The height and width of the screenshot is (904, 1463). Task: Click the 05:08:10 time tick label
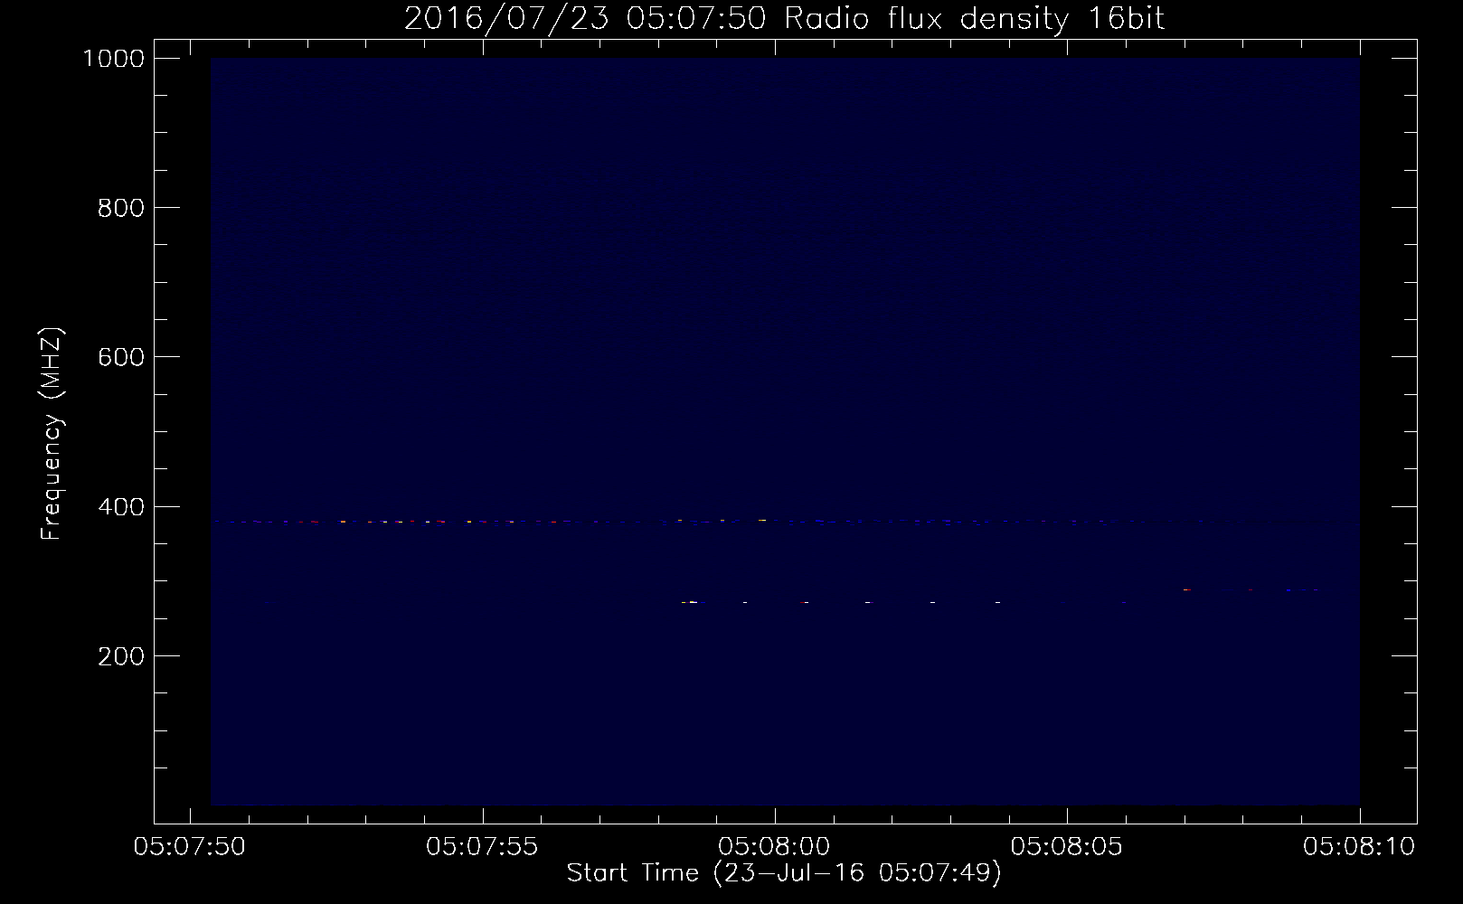coord(1359,847)
